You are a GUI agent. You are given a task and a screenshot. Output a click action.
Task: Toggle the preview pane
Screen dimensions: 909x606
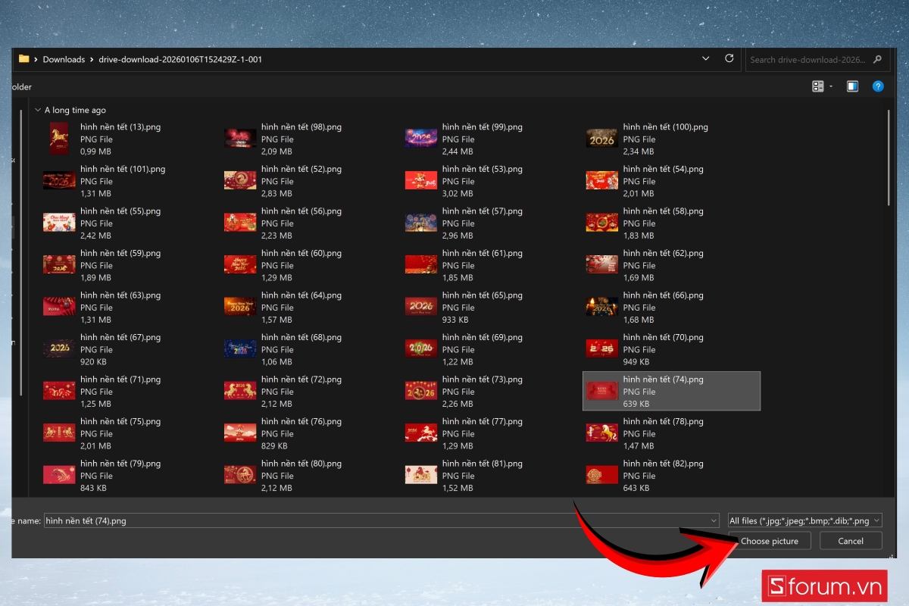coord(852,86)
